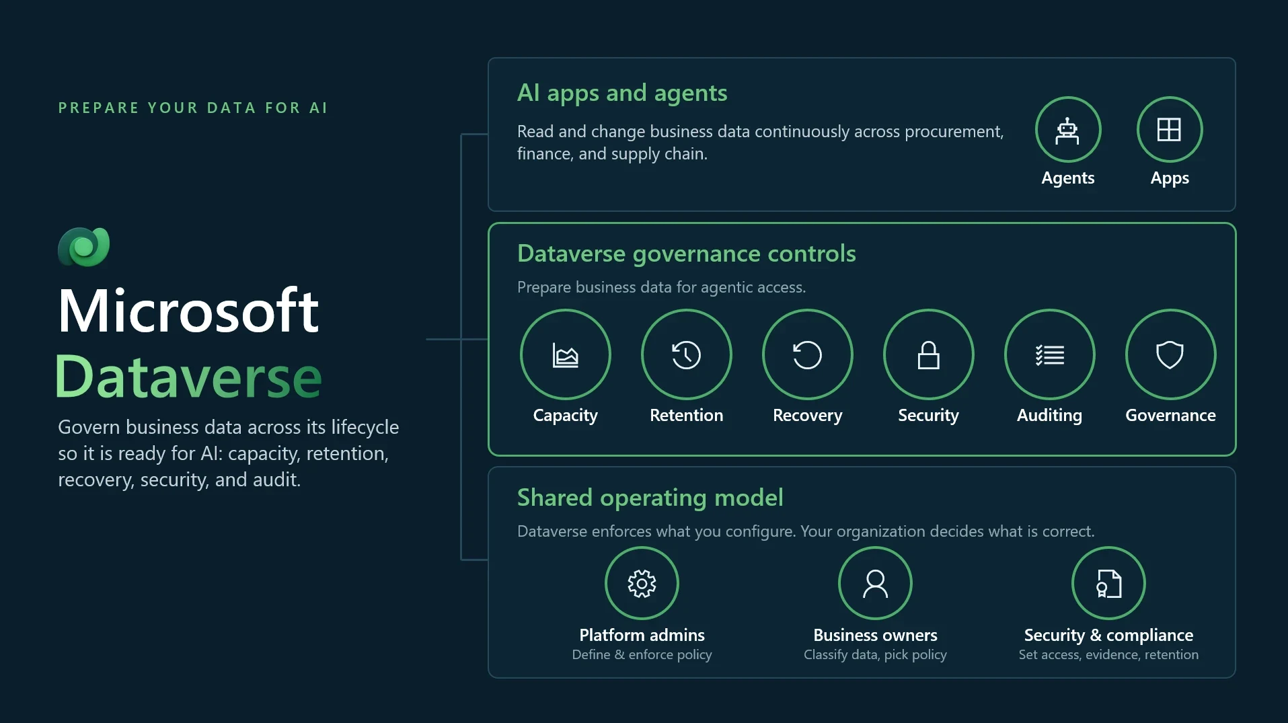Screen dimensions: 1288x723
Task: Select the Recovery circular arrow icon
Action: (807, 354)
